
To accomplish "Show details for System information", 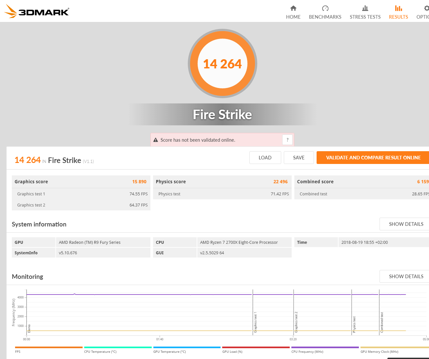I will point(404,224).
